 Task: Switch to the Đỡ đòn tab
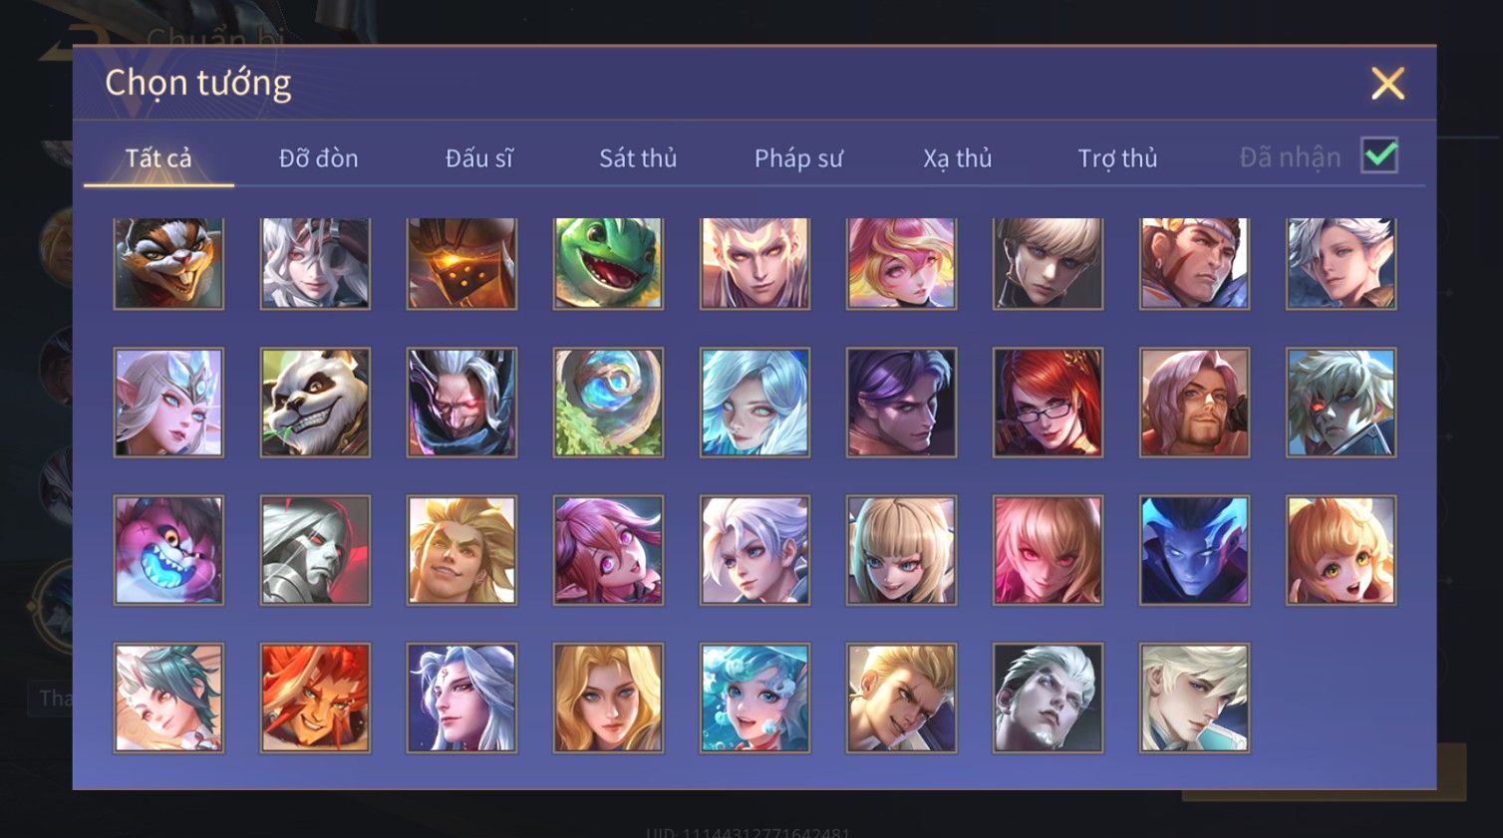point(318,157)
